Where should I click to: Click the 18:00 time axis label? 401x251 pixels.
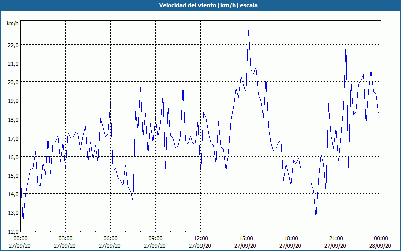[x=291, y=239]
